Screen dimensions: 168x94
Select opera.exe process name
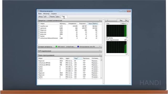(x=43, y=28)
